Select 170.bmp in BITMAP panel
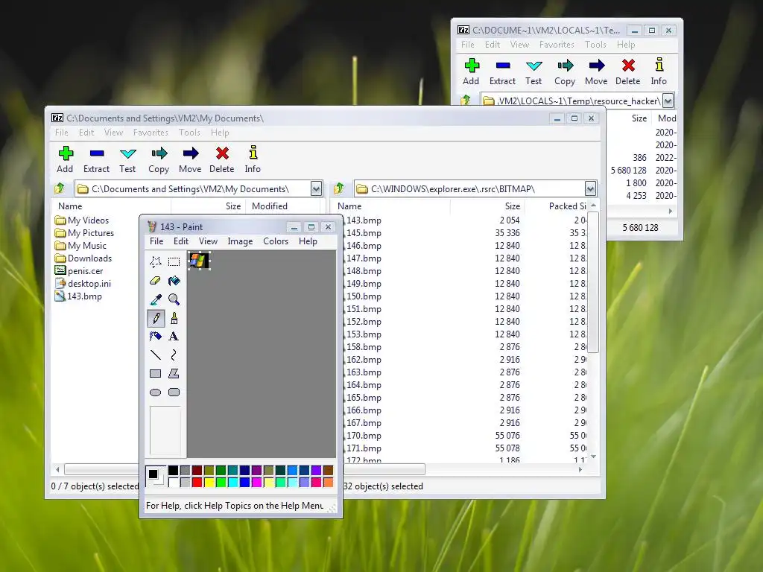 click(364, 435)
